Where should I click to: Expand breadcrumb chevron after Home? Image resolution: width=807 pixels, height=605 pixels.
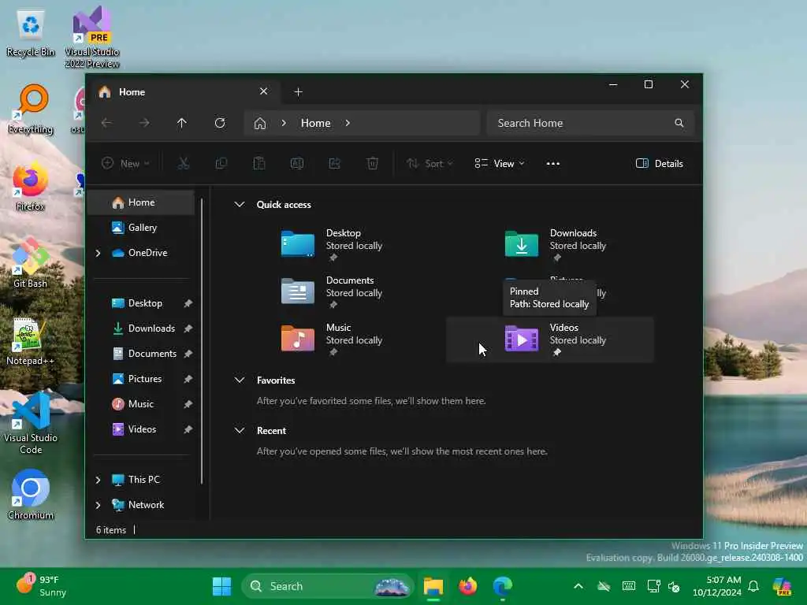pyautogui.click(x=348, y=123)
